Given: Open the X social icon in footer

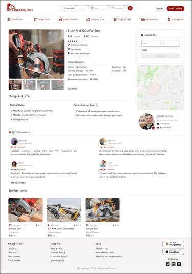Looking at the screenshot, I should pyautogui.click(x=179, y=264).
